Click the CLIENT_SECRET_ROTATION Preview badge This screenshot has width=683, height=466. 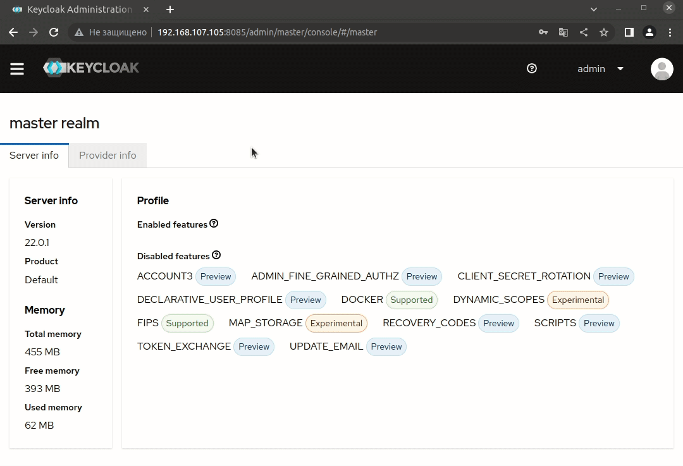tap(613, 276)
